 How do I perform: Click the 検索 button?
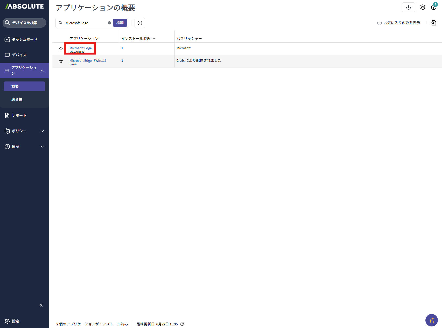click(x=120, y=23)
